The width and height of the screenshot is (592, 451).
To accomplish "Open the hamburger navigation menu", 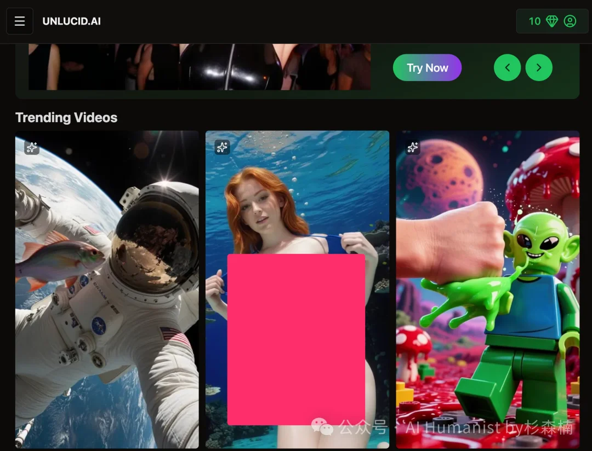I will (x=20, y=21).
